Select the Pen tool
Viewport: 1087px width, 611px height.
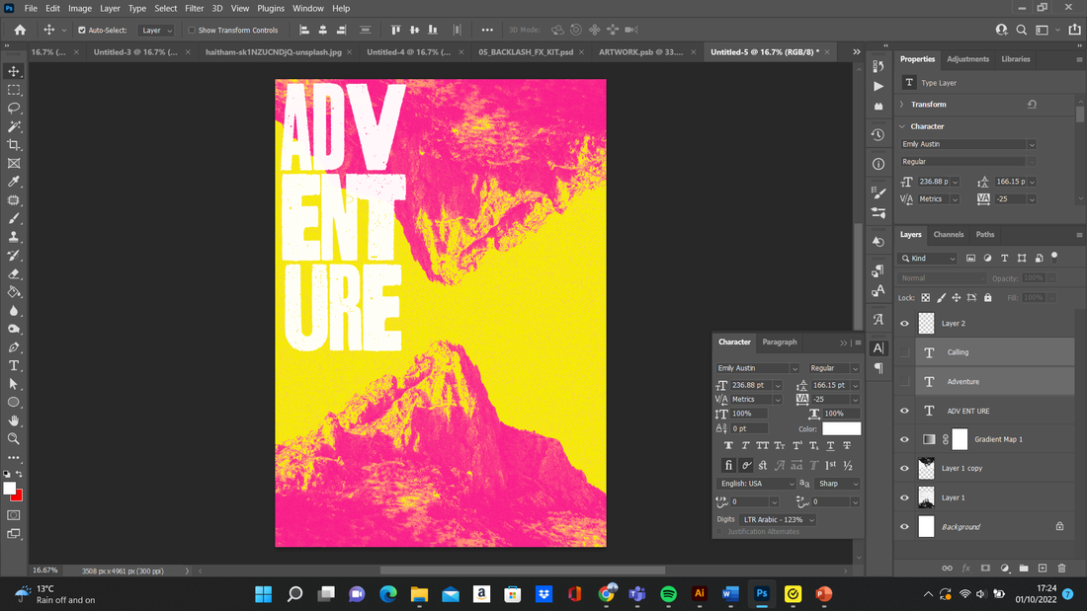[x=14, y=347]
